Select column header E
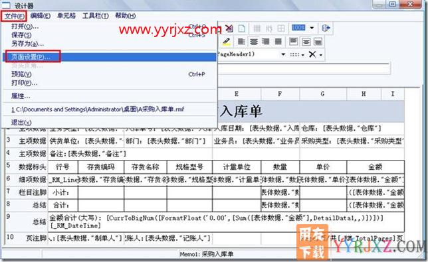 tap(237, 94)
